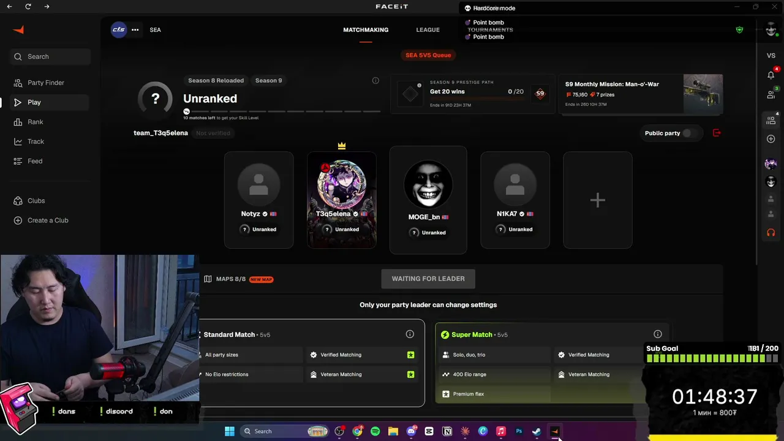Toggle Standard Match Verified Matching star

pos(410,355)
